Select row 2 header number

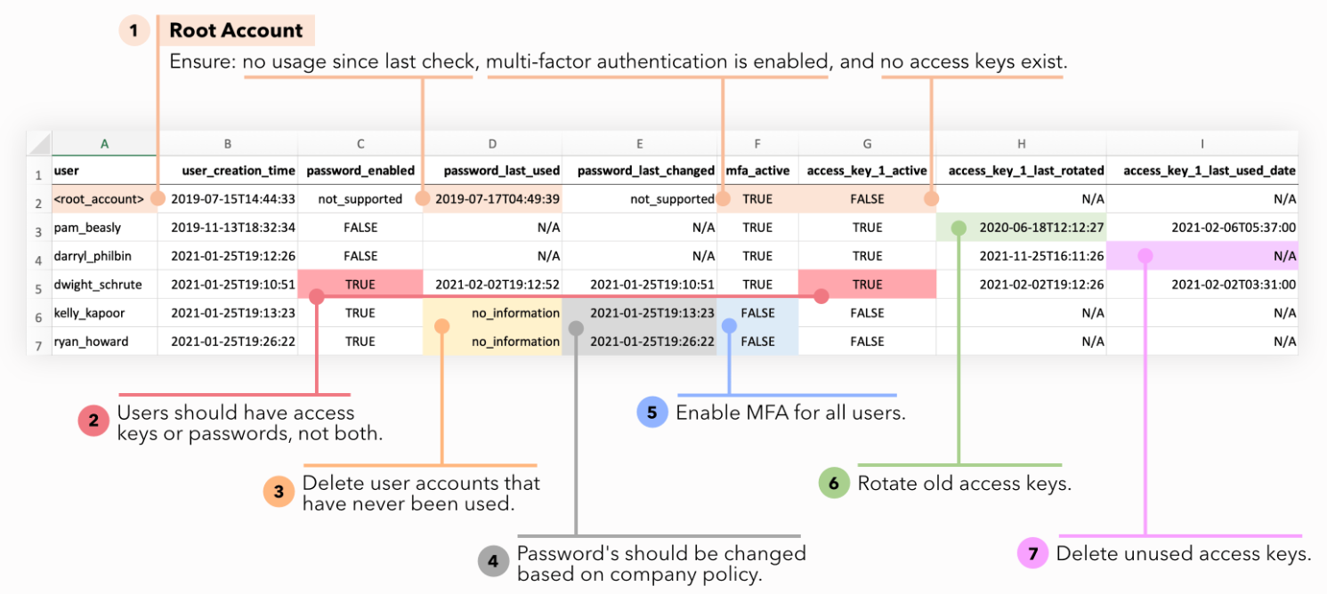[39, 199]
